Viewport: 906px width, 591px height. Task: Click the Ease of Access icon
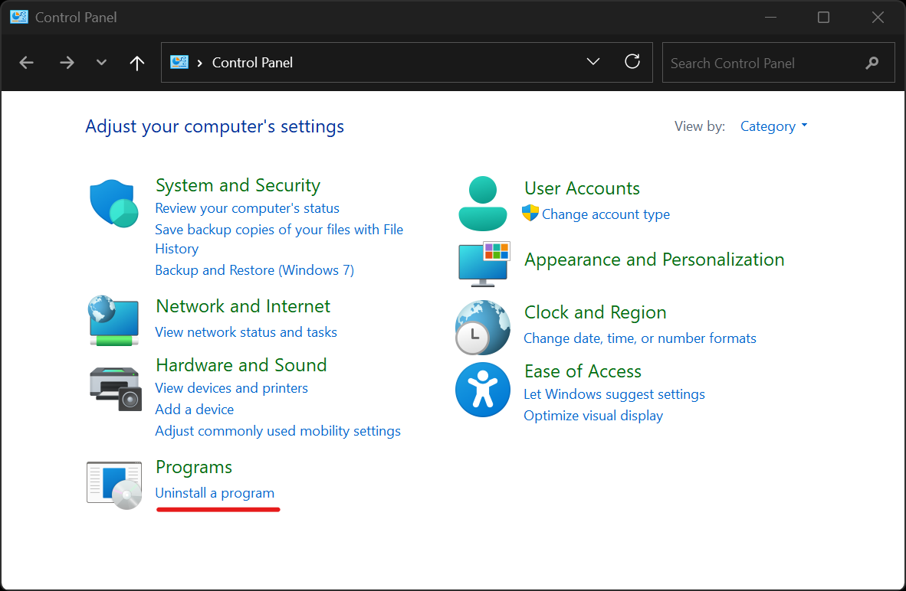coord(482,389)
